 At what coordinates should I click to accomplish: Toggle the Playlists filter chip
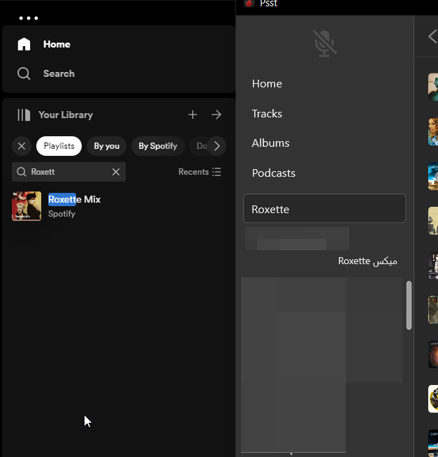[x=59, y=146]
